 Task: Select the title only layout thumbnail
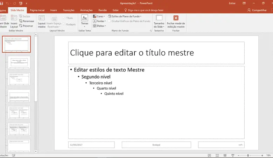[19, 146]
